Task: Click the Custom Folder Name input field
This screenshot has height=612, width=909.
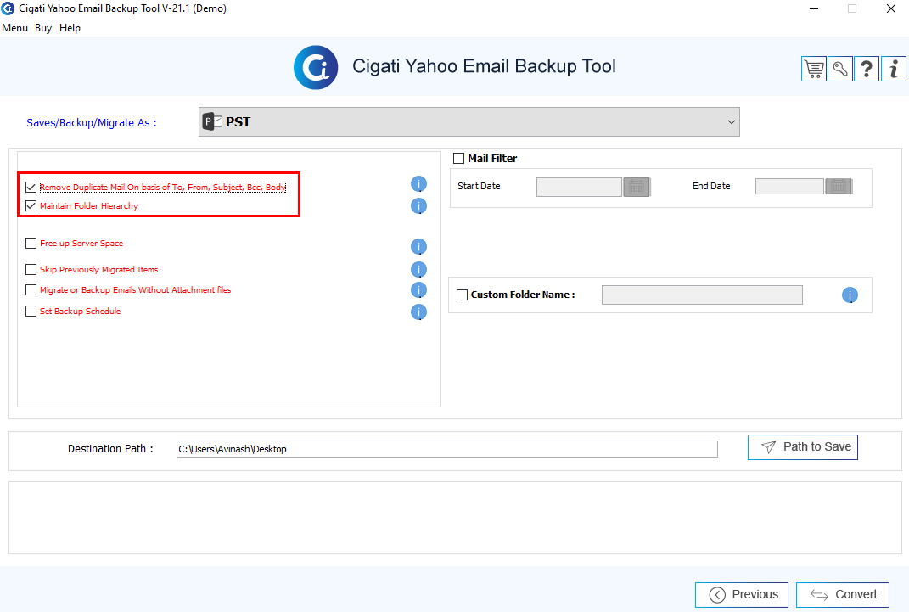Action: [702, 295]
